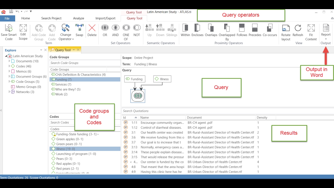Apply the Within proximity operator
This screenshot has width=334, height=188.
[x=185, y=30]
